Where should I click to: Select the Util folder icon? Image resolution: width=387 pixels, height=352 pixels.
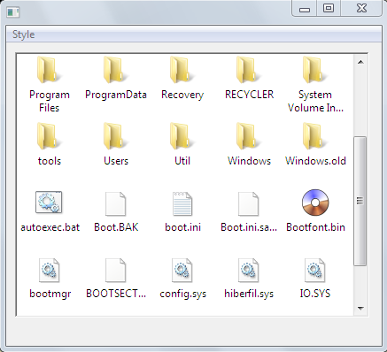(182, 136)
